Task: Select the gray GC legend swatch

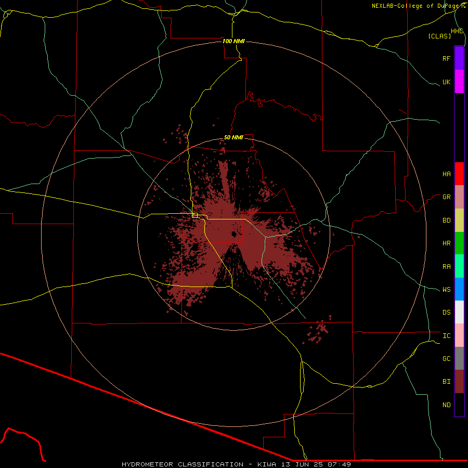Action: point(459,358)
